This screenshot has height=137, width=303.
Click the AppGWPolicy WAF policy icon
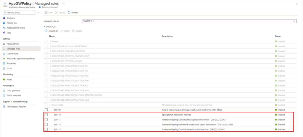[5, 5]
